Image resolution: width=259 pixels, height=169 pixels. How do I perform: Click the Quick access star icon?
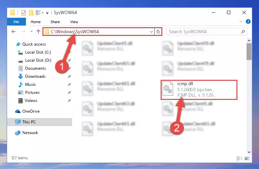pos(18,44)
